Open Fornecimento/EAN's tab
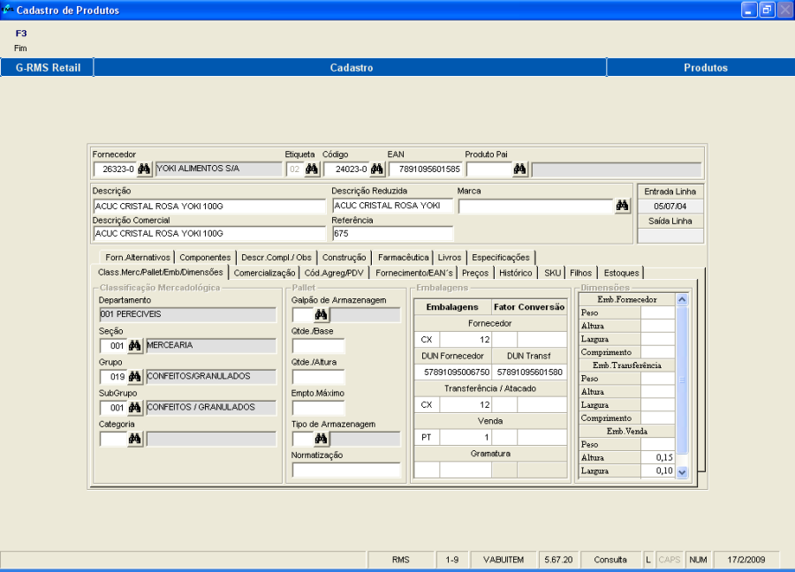The image size is (795, 572). pyautogui.click(x=413, y=273)
